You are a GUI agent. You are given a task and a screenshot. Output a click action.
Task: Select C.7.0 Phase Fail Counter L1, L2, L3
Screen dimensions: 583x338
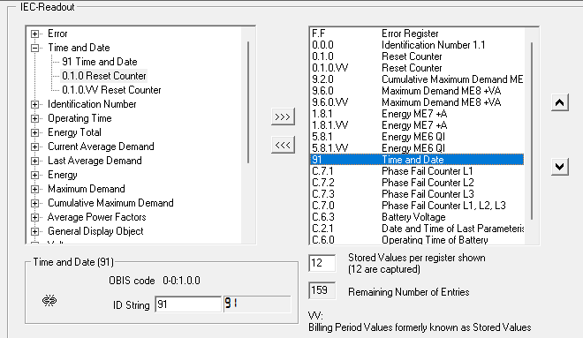click(x=416, y=206)
